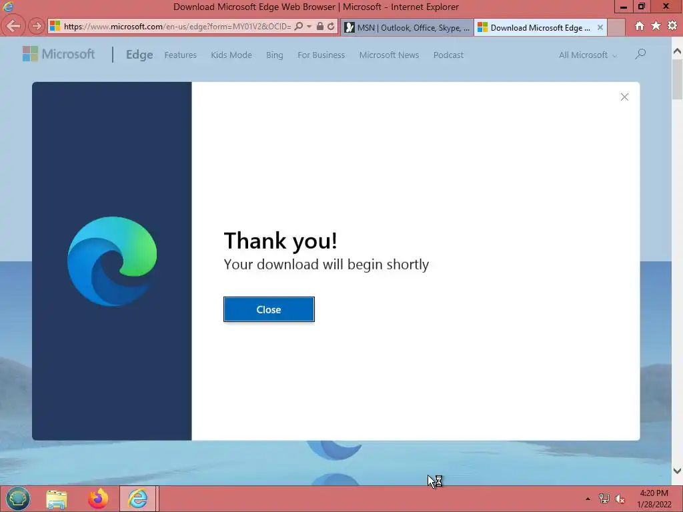Open a new tab with blank tab button

[x=616, y=27]
